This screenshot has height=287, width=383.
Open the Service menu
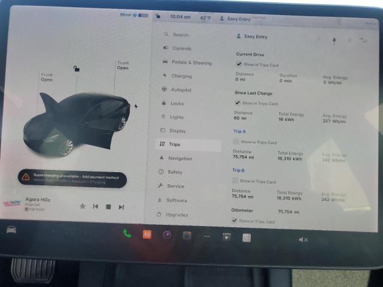click(x=171, y=186)
